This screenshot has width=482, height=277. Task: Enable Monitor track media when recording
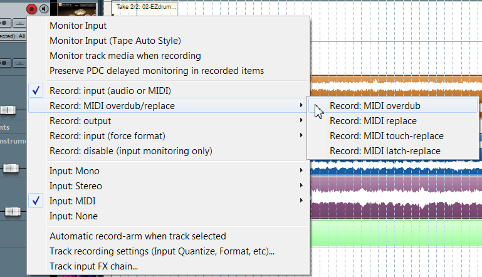click(x=125, y=56)
